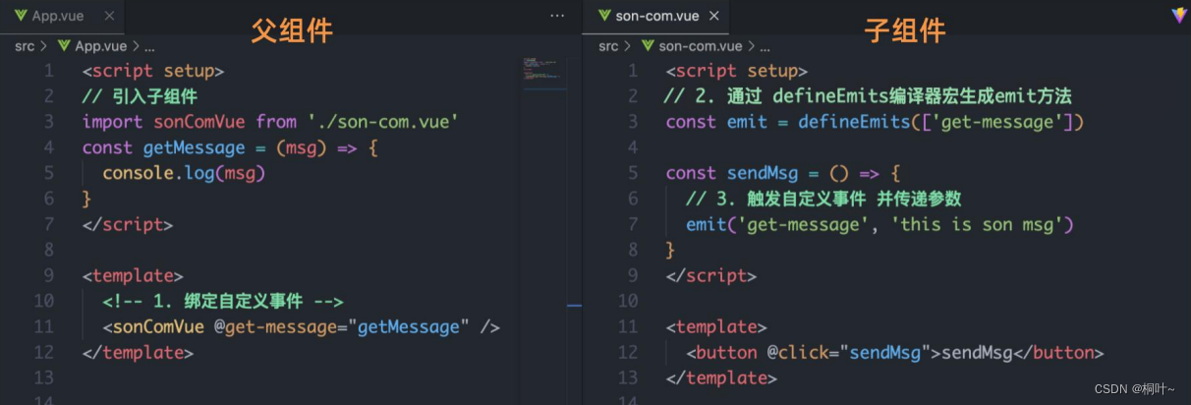The image size is (1191, 405).
Task: Select src breadcrumb in the son-com.vue editor
Action: click(x=608, y=46)
